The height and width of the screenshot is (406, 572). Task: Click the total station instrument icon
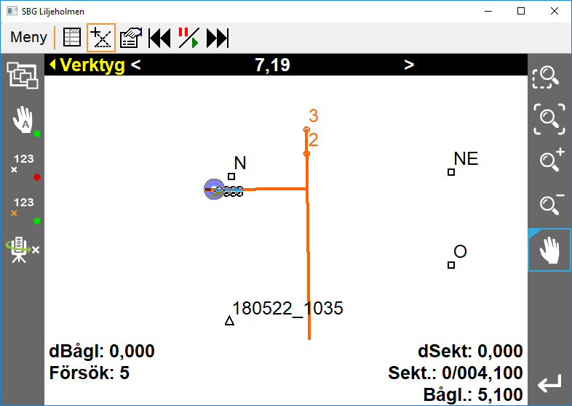(23, 250)
